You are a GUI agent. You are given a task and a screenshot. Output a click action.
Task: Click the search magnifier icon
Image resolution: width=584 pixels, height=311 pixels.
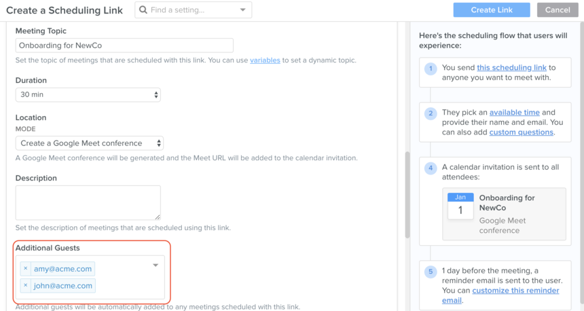tap(143, 10)
